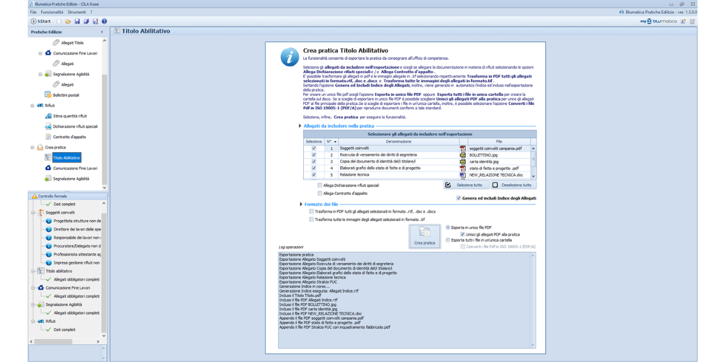Collapse the Pratiche Edilizie side panel
Image resolution: width=725 pixels, height=362 pixels.
pos(101,32)
